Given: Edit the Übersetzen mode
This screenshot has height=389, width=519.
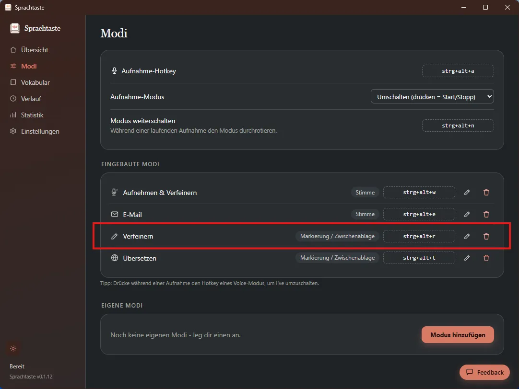Looking at the screenshot, I should [467, 258].
